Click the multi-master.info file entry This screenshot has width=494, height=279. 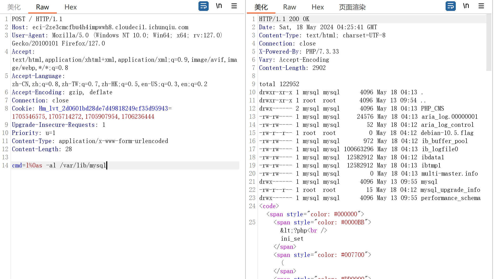tap(450, 174)
